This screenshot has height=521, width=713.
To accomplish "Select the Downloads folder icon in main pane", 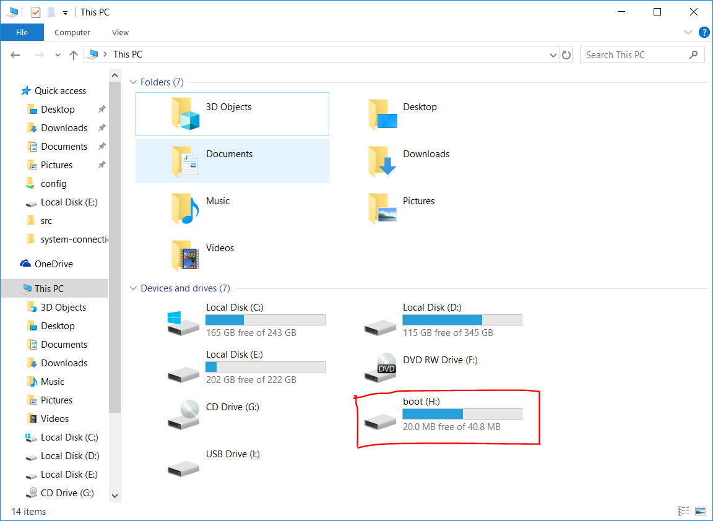I will 382,161.
